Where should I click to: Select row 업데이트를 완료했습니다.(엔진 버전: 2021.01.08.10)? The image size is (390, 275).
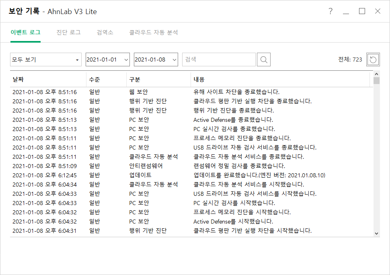coord(191,175)
